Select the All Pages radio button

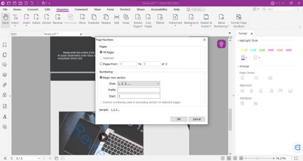pos(101,52)
